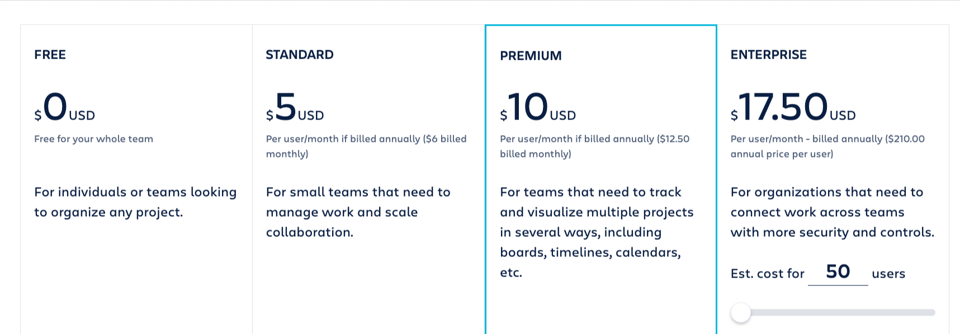
Task: Click the Est. cost for label
Action: [x=767, y=274]
